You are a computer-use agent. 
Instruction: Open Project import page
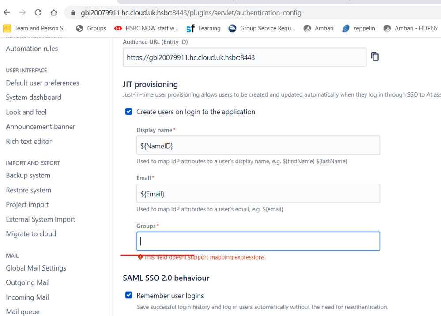coord(27,205)
